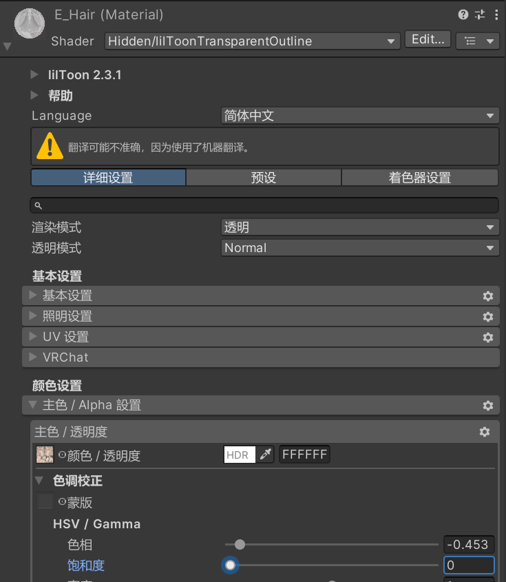Screen dimensions: 506x582
Task: Click the gear icon on 基本设置 row
Action: 488,296
